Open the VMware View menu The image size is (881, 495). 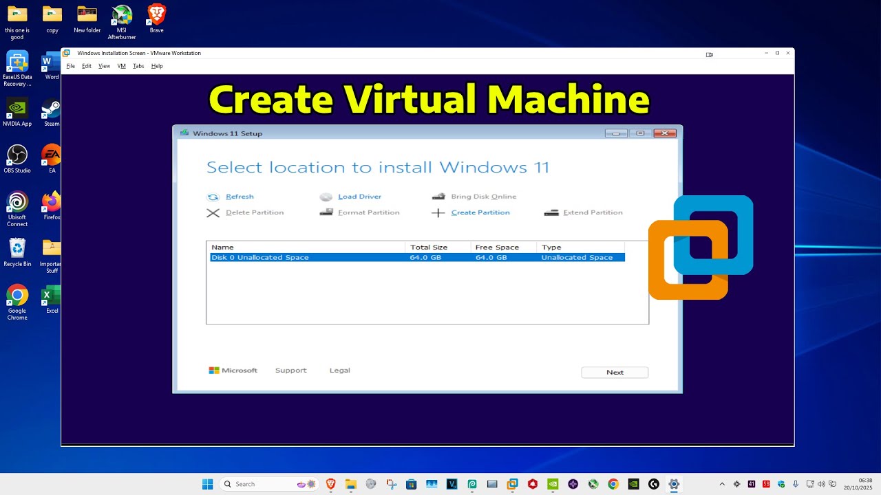tap(104, 66)
